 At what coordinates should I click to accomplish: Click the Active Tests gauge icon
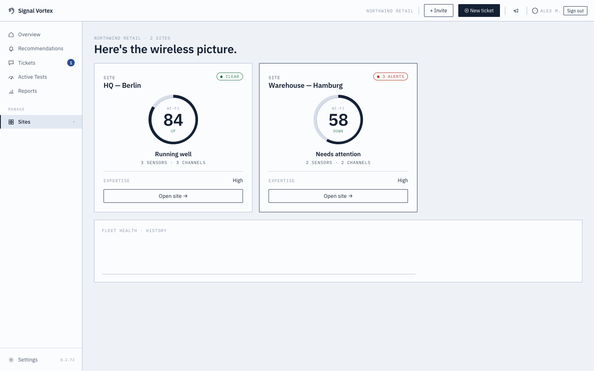point(11,77)
